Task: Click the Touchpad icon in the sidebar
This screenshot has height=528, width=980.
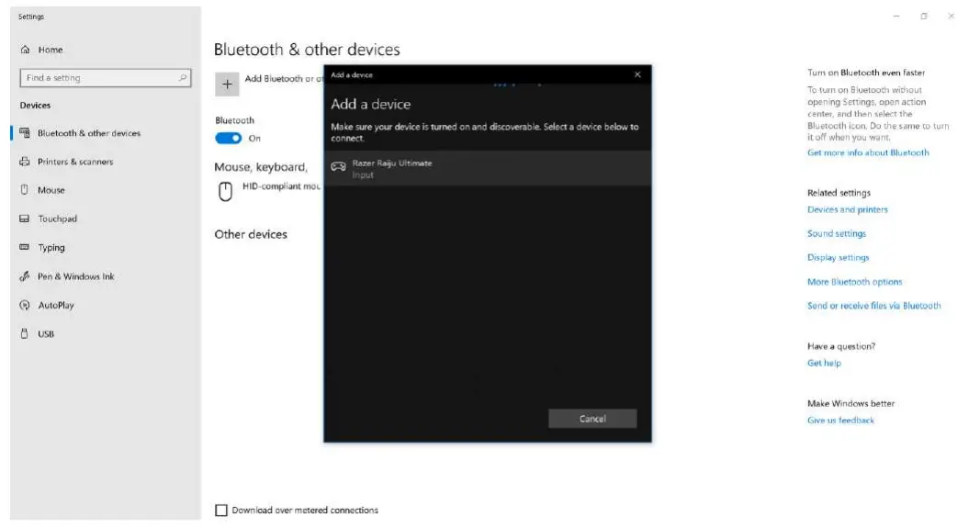Action: pos(25,219)
